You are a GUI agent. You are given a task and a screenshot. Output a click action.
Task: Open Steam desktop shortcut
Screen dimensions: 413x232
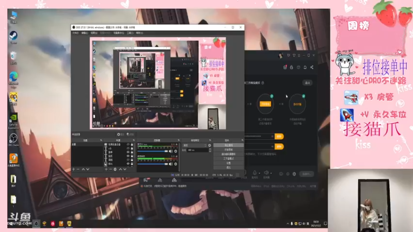[13, 37]
